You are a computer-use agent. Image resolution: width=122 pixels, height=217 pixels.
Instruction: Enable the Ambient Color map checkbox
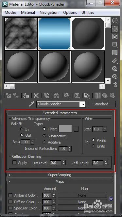pyautogui.click(x=10, y=195)
